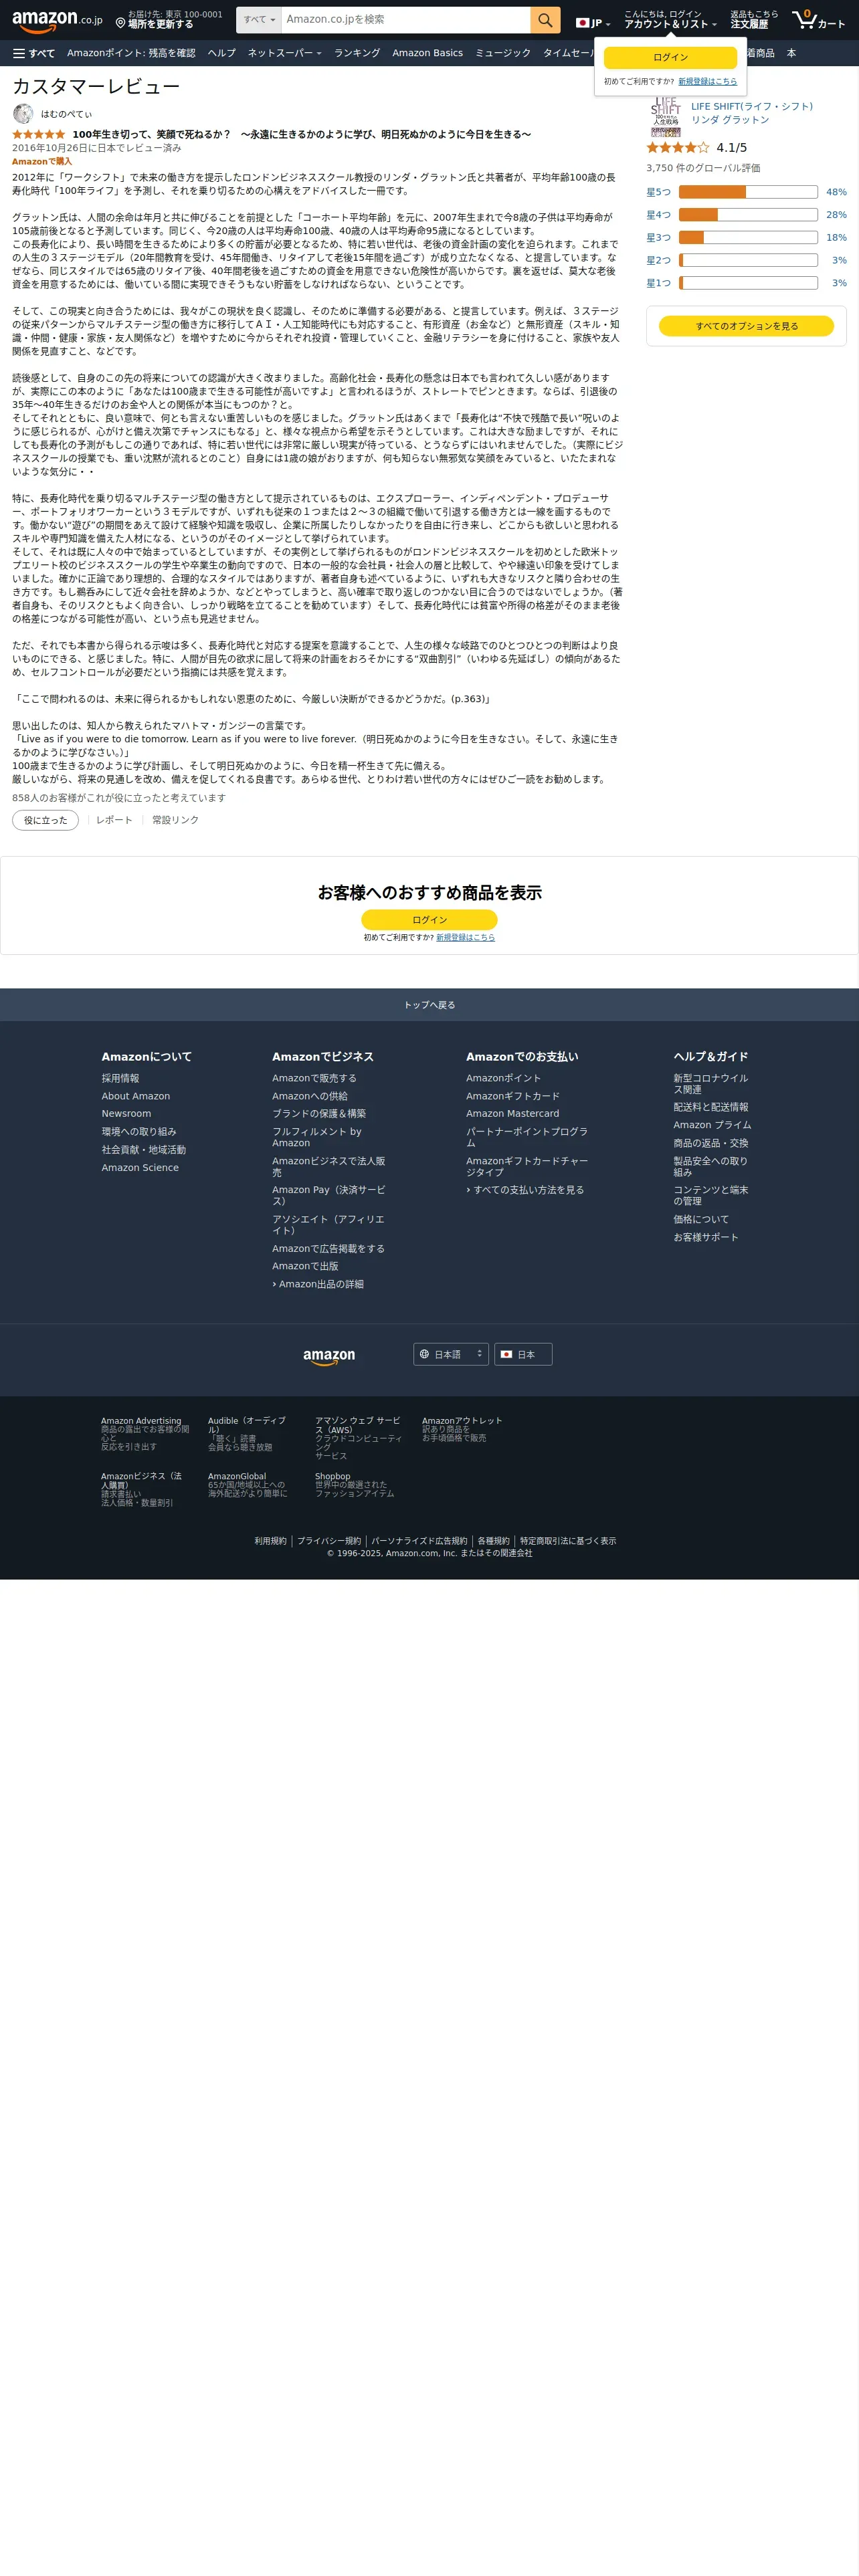Click LIFE SHIFT(ライフ・シフト) title link

point(752,106)
